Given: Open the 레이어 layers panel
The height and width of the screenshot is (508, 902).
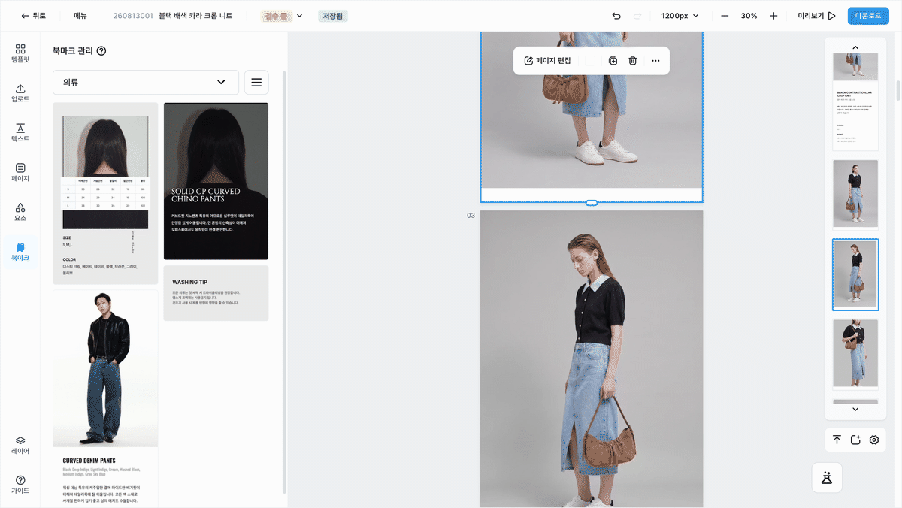Looking at the screenshot, I should pos(20,446).
